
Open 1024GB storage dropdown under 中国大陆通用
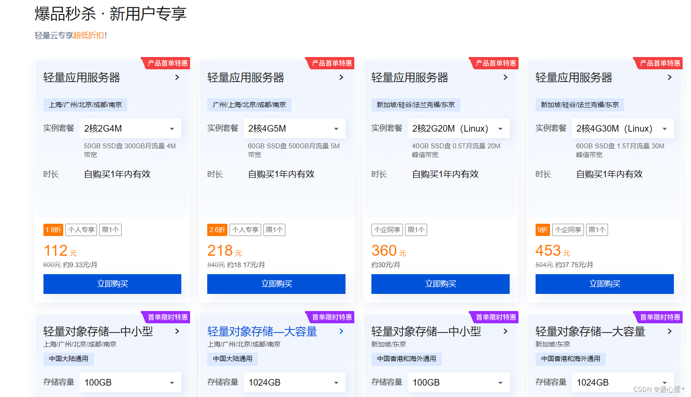295,383
